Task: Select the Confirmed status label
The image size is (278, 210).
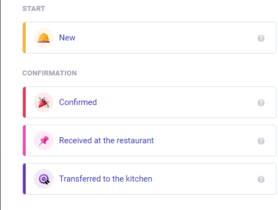Action: click(x=78, y=102)
